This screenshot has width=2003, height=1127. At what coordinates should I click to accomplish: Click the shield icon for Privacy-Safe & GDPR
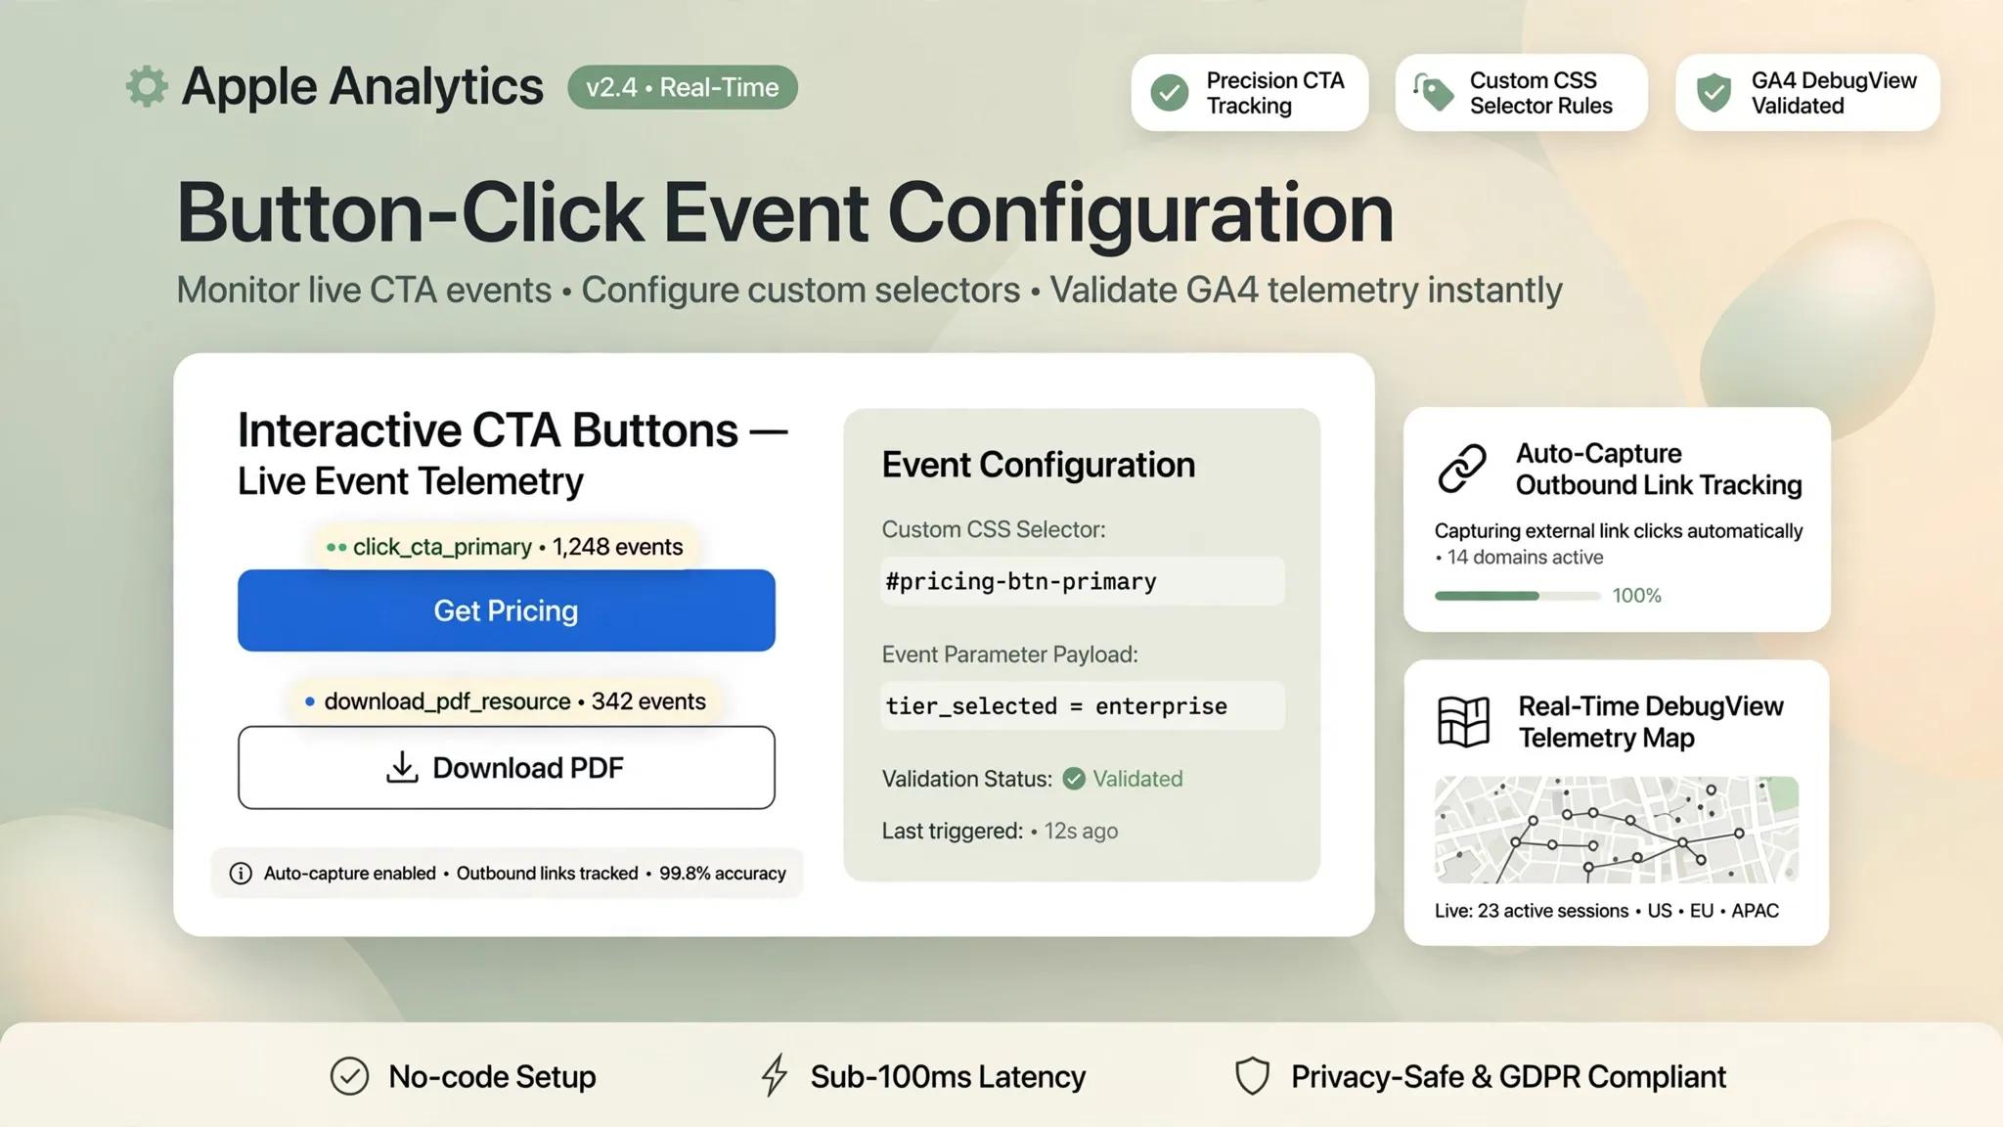pos(1252,1076)
